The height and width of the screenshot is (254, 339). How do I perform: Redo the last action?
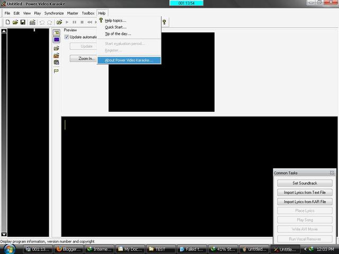[49, 22]
